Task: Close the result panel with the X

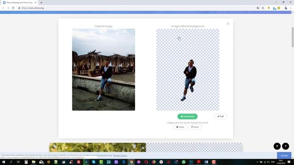Action: click(x=228, y=23)
